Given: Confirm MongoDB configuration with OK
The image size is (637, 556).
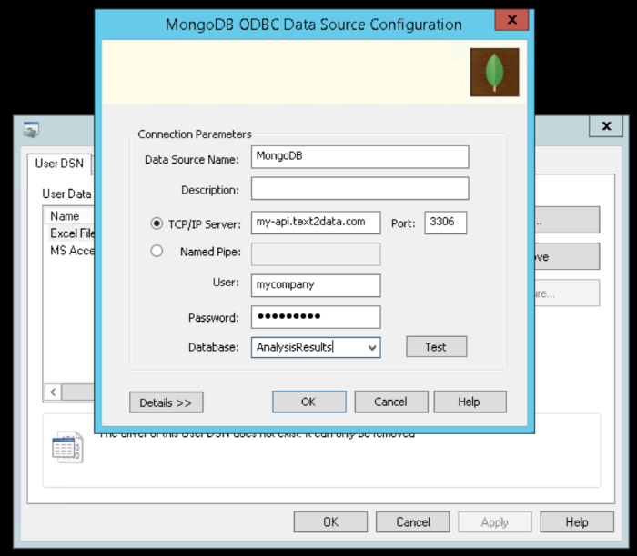Looking at the screenshot, I should (309, 402).
